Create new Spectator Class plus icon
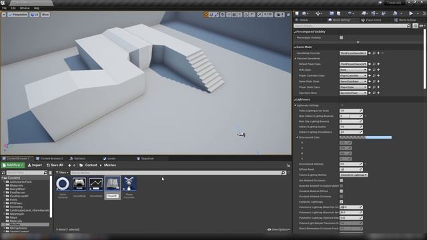Screen dimensions: 427x240 (378, 93)
